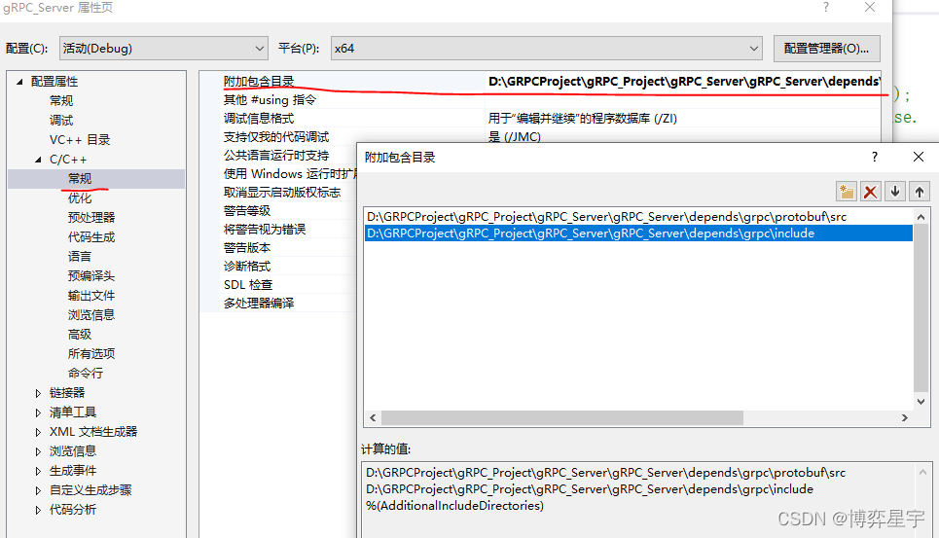
Task: Collapse the 配置属性 tree node
Action: tap(19, 82)
